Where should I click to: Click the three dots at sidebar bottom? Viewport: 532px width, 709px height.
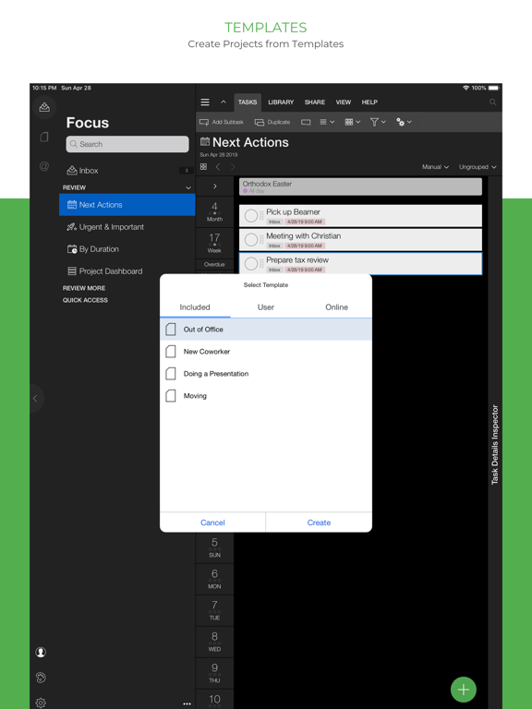coord(187,703)
